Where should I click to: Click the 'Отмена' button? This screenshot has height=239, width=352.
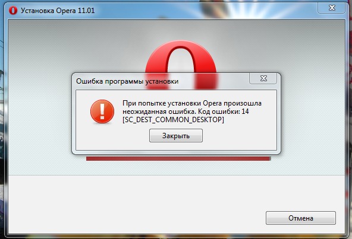tap(301, 218)
